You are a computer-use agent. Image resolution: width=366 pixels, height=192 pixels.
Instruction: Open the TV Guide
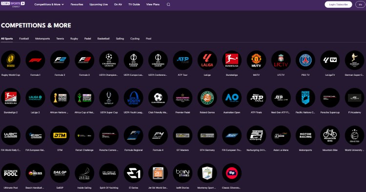134,4
